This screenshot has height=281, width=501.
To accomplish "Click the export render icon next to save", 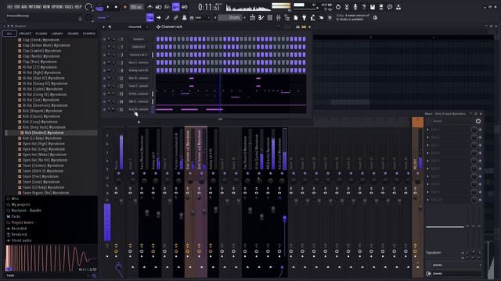I will pyautogui.click(x=381, y=7).
